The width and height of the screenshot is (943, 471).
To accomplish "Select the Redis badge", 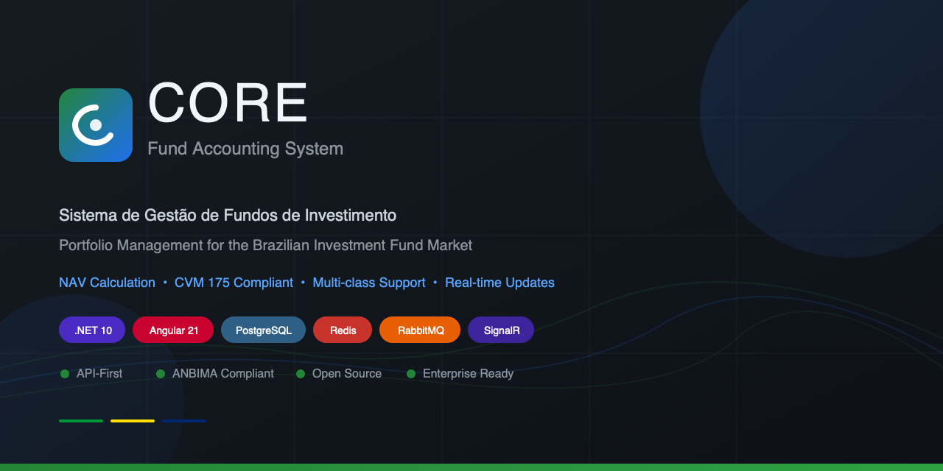I will [342, 330].
